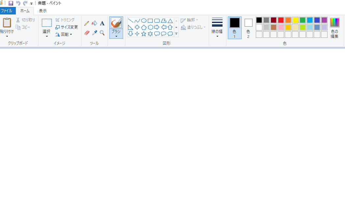Select the Eraser tool
This screenshot has width=345, height=201.
pos(87,33)
